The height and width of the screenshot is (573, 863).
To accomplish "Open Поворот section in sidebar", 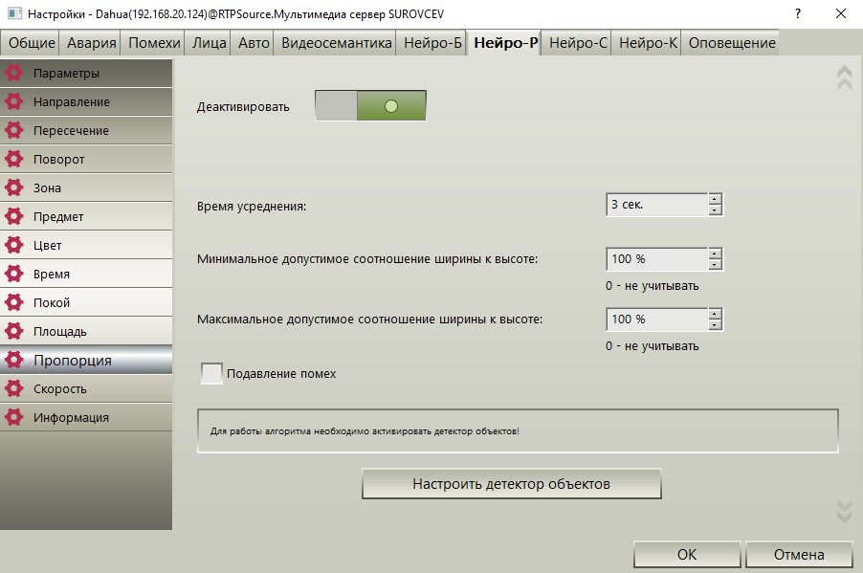I will tap(86, 159).
